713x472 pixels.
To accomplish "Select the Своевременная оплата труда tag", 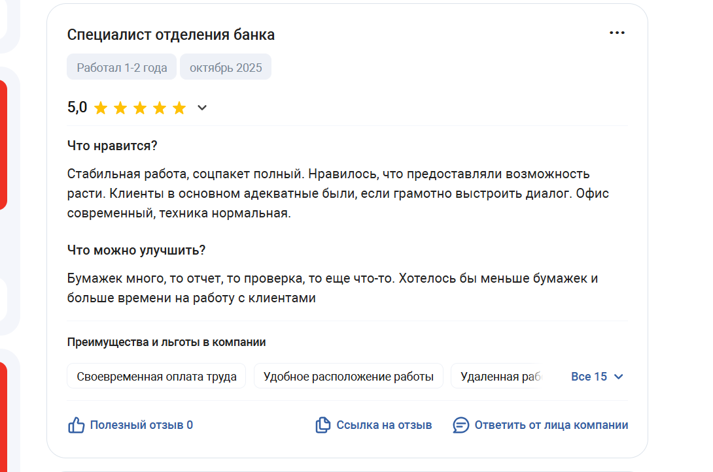I will (x=156, y=377).
